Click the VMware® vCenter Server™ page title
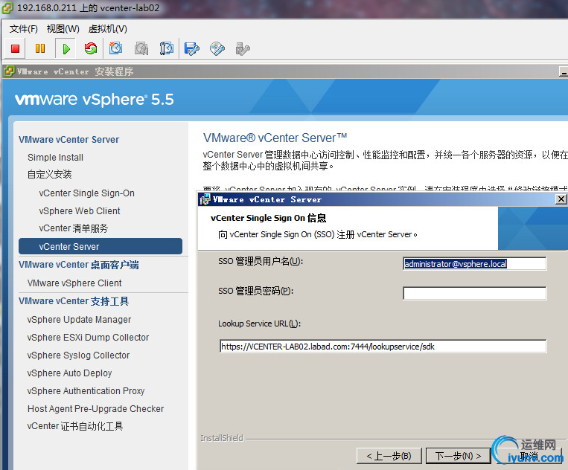 point(275,138)
